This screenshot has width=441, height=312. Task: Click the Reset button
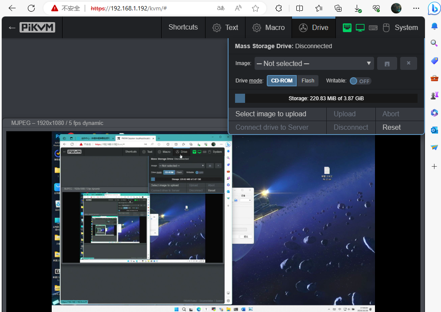(x=391, y=128)
